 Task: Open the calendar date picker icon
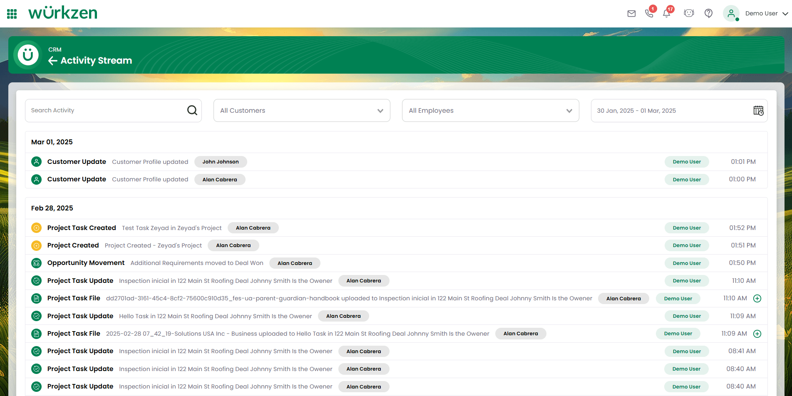click(758, 111)
